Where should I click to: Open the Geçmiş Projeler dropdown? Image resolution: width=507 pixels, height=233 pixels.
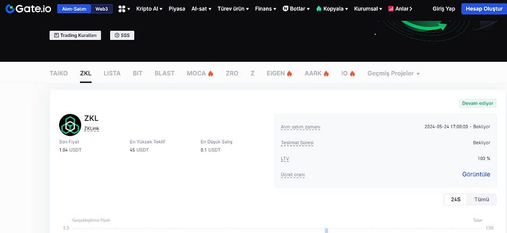393,73
